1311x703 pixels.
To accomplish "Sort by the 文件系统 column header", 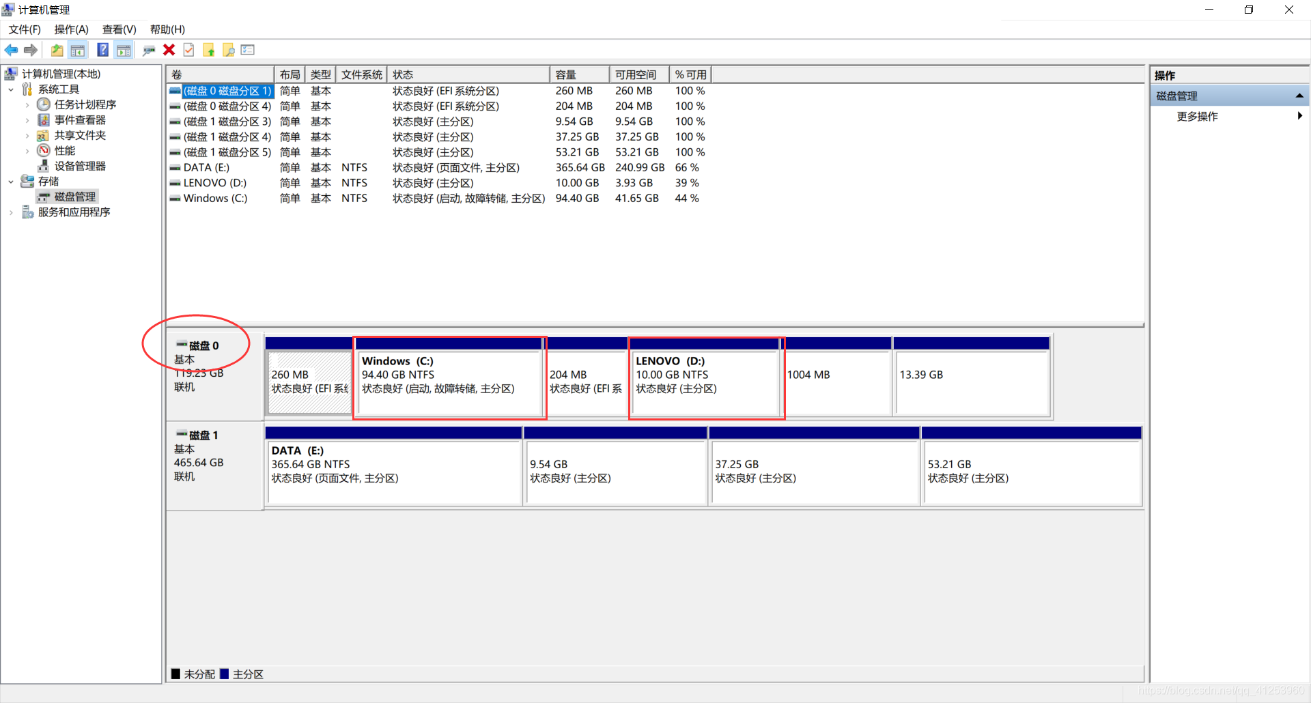I will click(362, 74).
